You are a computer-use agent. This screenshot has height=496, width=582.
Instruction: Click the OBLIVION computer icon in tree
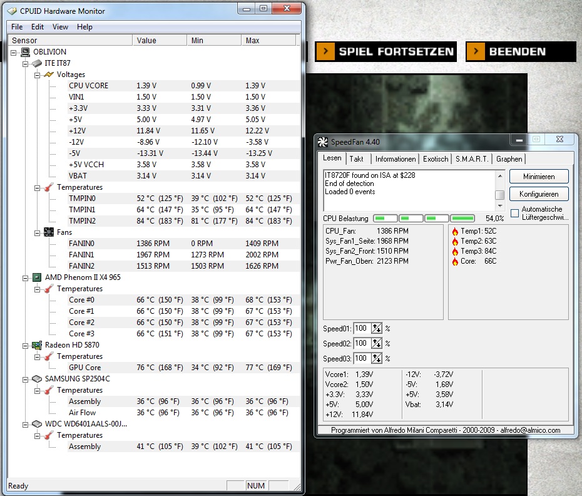(26, 52)
